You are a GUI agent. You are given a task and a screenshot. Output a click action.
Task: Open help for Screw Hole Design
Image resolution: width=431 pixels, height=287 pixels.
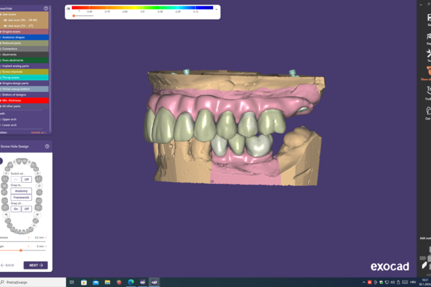tap(47, 147)
